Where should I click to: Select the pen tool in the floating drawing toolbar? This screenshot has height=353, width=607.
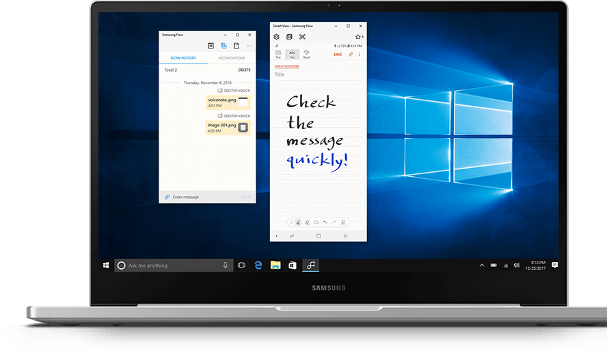tap(298, 223)
